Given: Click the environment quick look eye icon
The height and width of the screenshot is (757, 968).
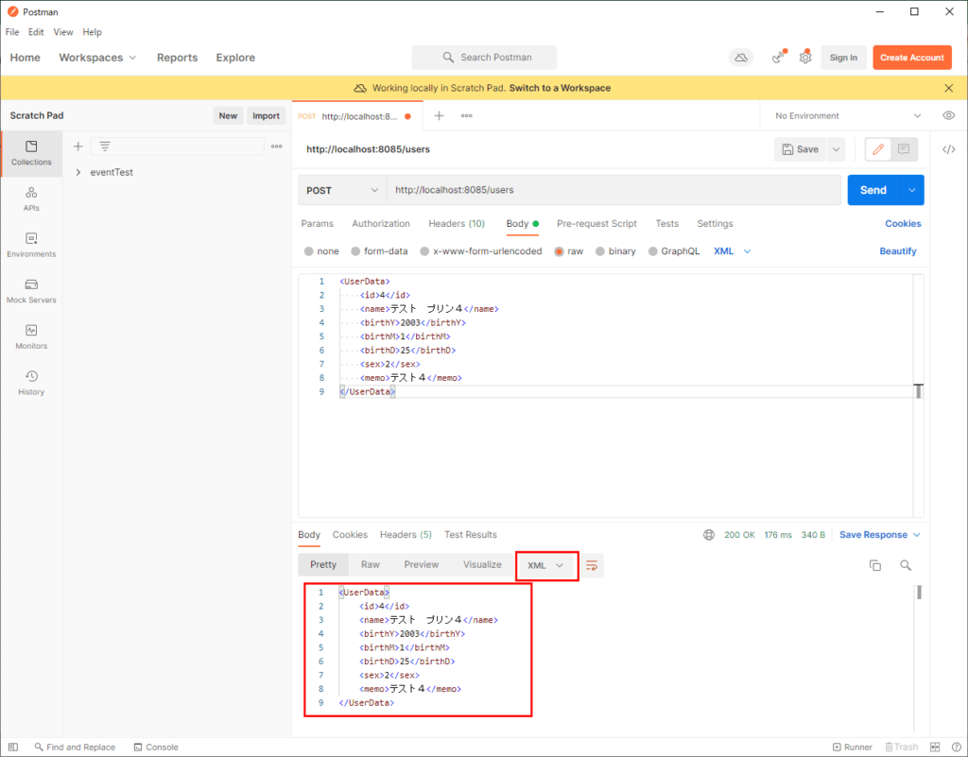Looking at the screenshot, I should (x=949, y=115).
